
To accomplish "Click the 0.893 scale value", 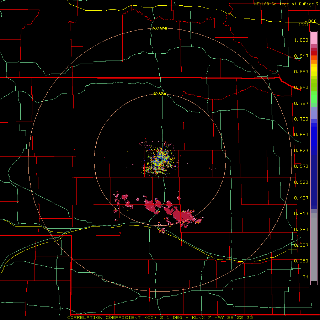I will click(301, 71).
